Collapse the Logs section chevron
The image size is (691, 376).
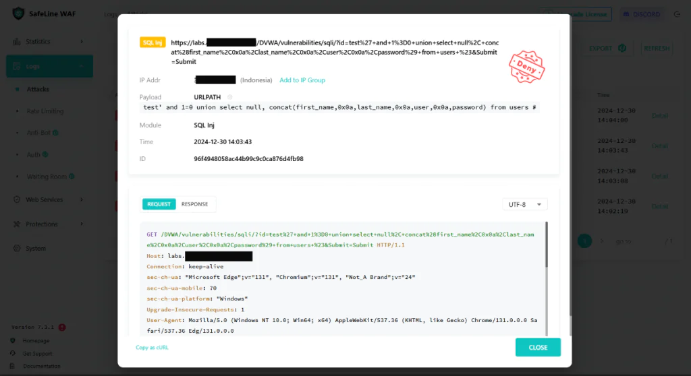pos(82,66)
